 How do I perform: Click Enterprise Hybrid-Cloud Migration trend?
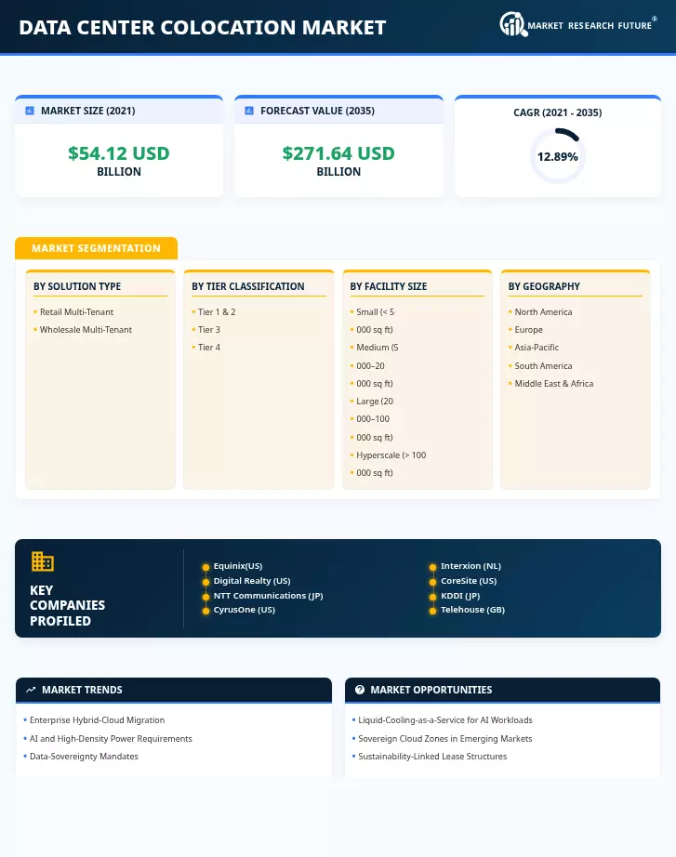98,720
